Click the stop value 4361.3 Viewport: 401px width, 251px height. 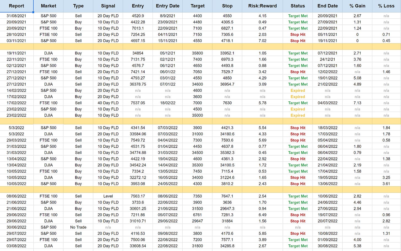[227, 159]
